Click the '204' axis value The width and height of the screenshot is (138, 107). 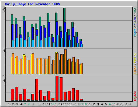(x=4, y=10)
